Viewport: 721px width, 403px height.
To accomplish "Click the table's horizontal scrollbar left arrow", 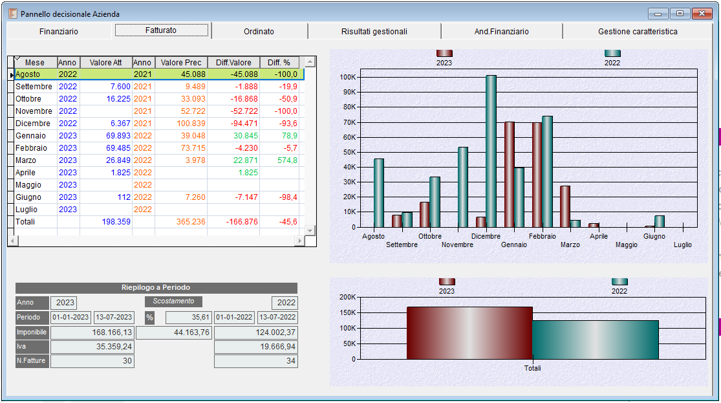I will 12,241.
